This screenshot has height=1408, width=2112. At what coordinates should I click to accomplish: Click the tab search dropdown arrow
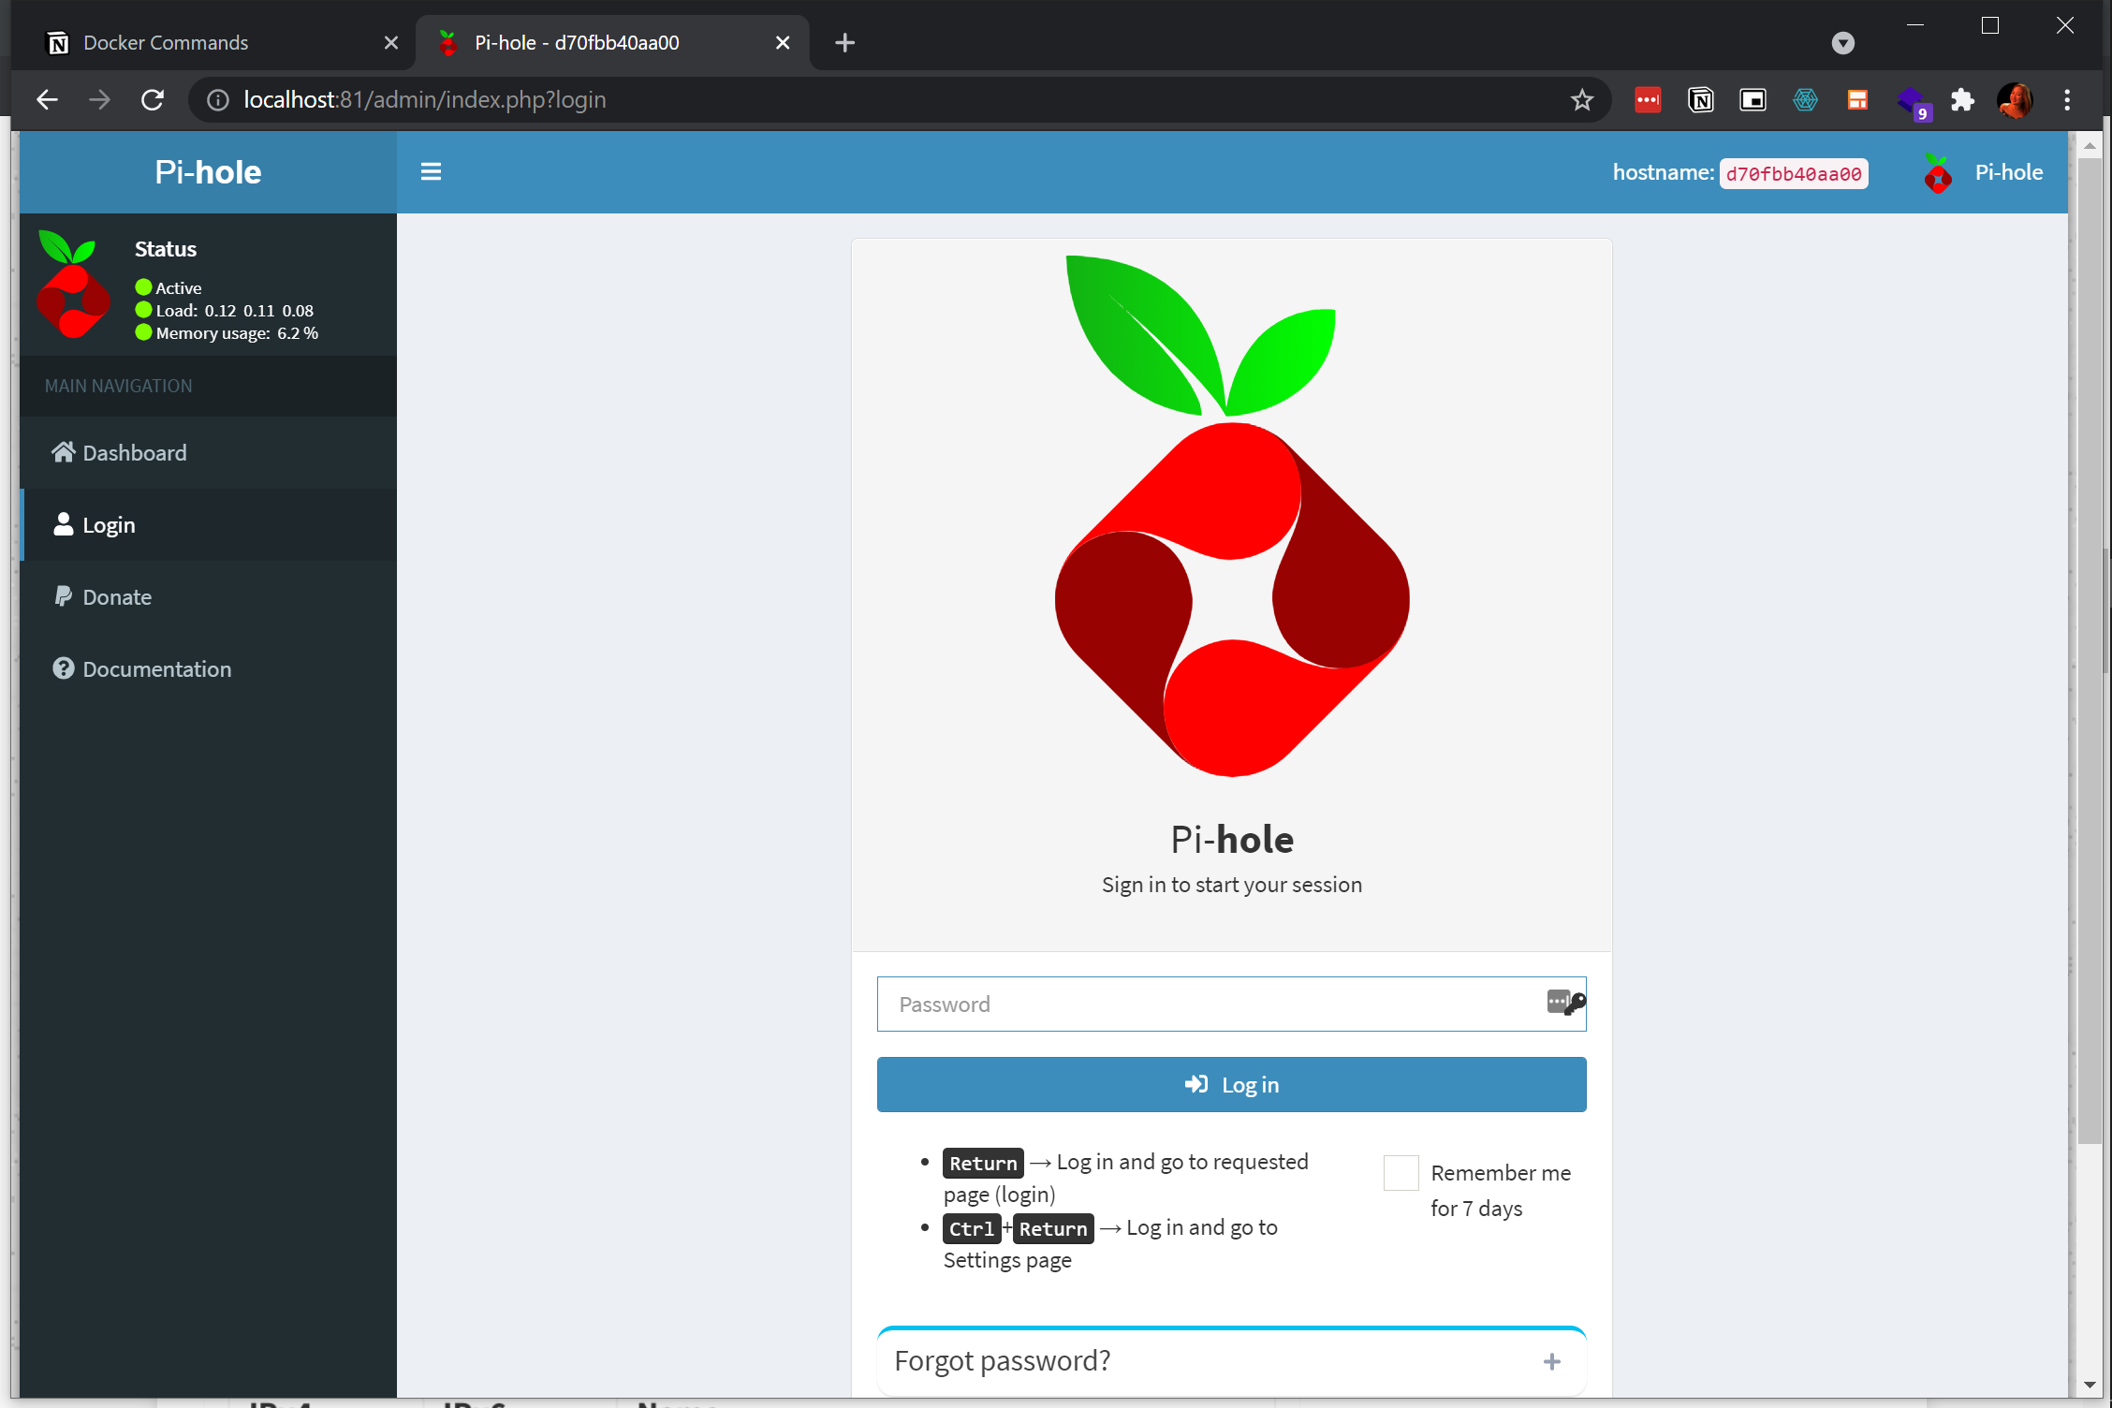coord(1842,43)
